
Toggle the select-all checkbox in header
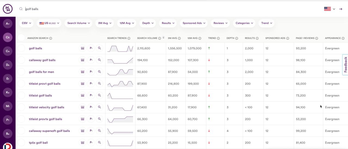point(21,38)
